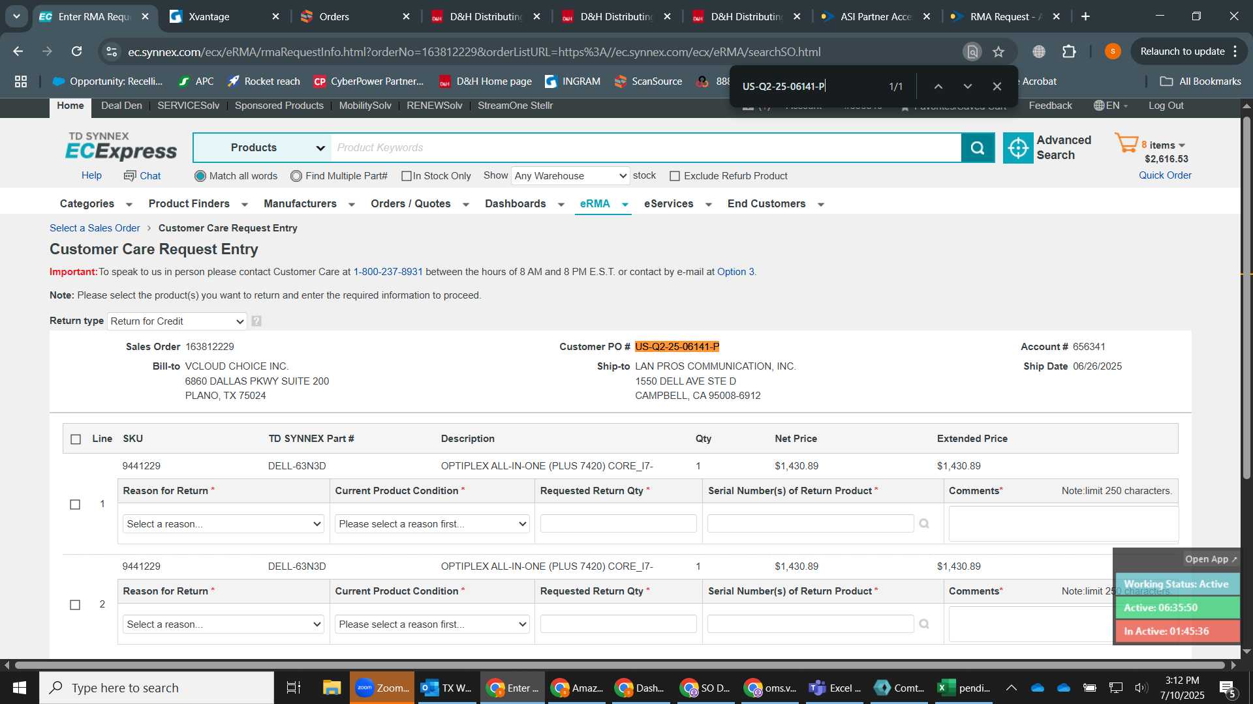This screenshot has height=704, width=1253.
Task: Open line 1 Current Product Condition dropdown
Action: pyautogui.click(x=432, y=524)
